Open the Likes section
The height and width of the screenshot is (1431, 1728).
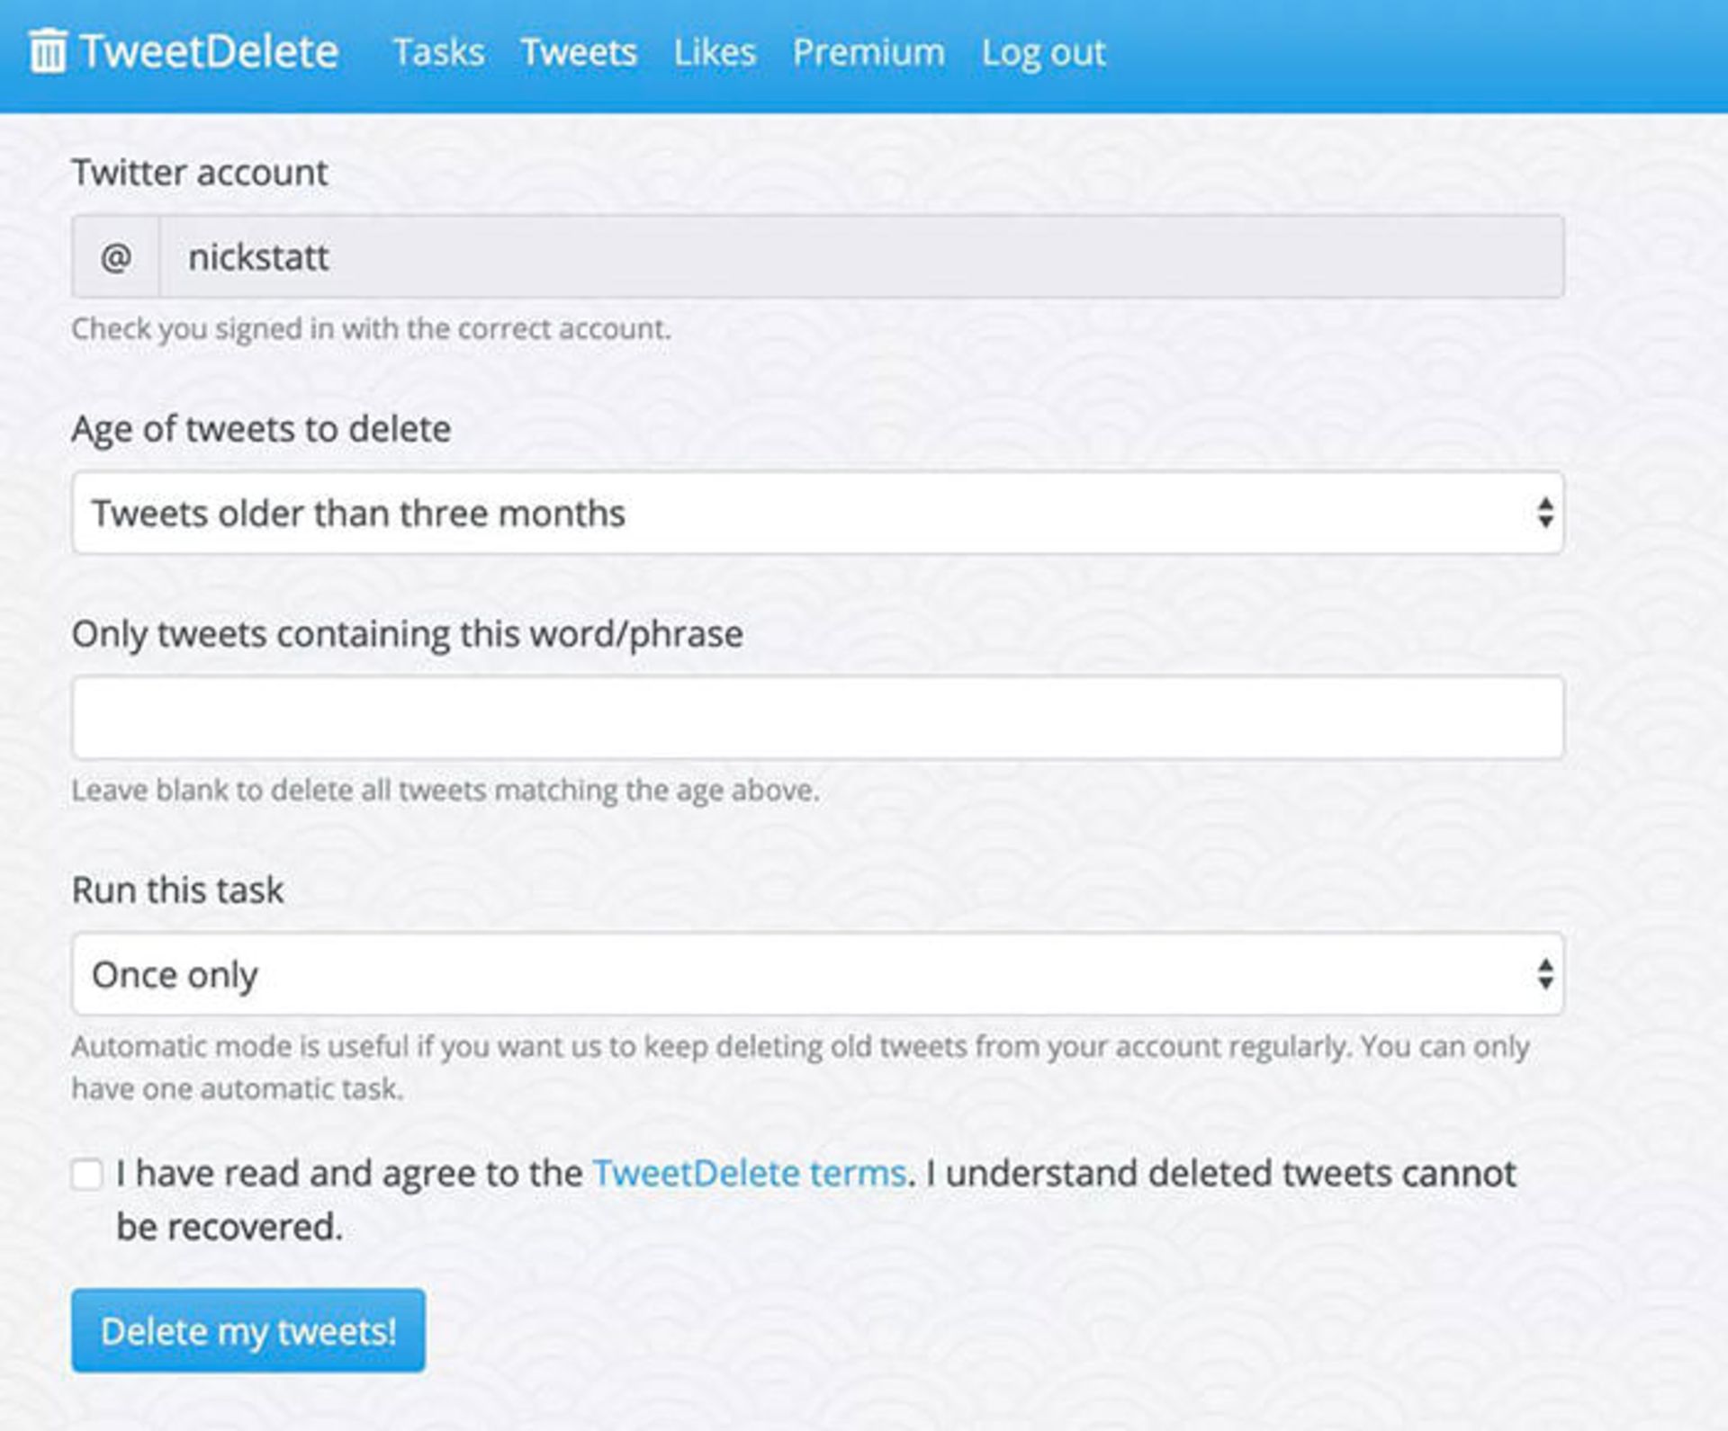tap(715, 52)
